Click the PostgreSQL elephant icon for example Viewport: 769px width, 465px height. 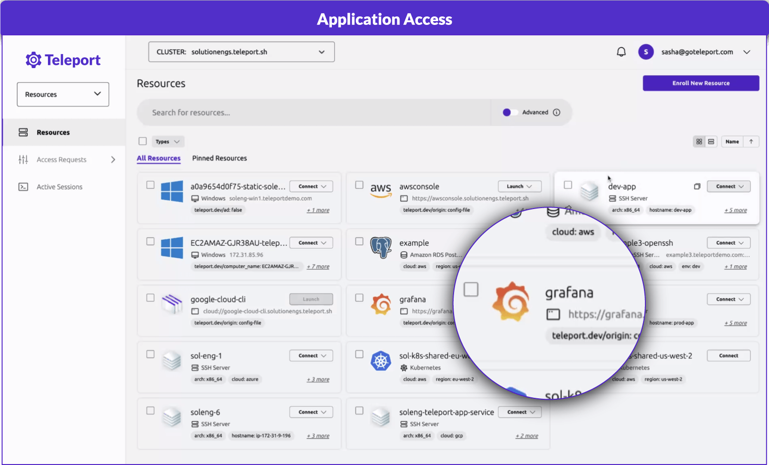coord(381,248)
